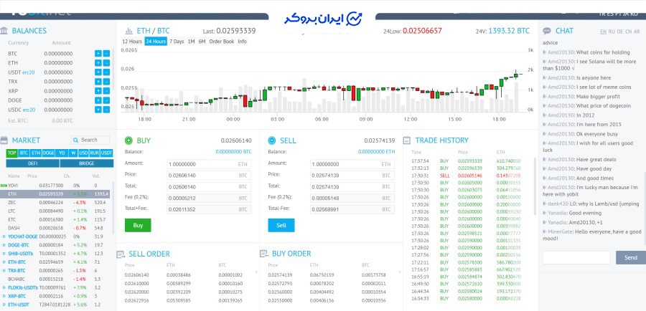The image size is (646, 311).
Task: Click the chart icon beside ETH / BTC
Action: [x=129, y=31]
